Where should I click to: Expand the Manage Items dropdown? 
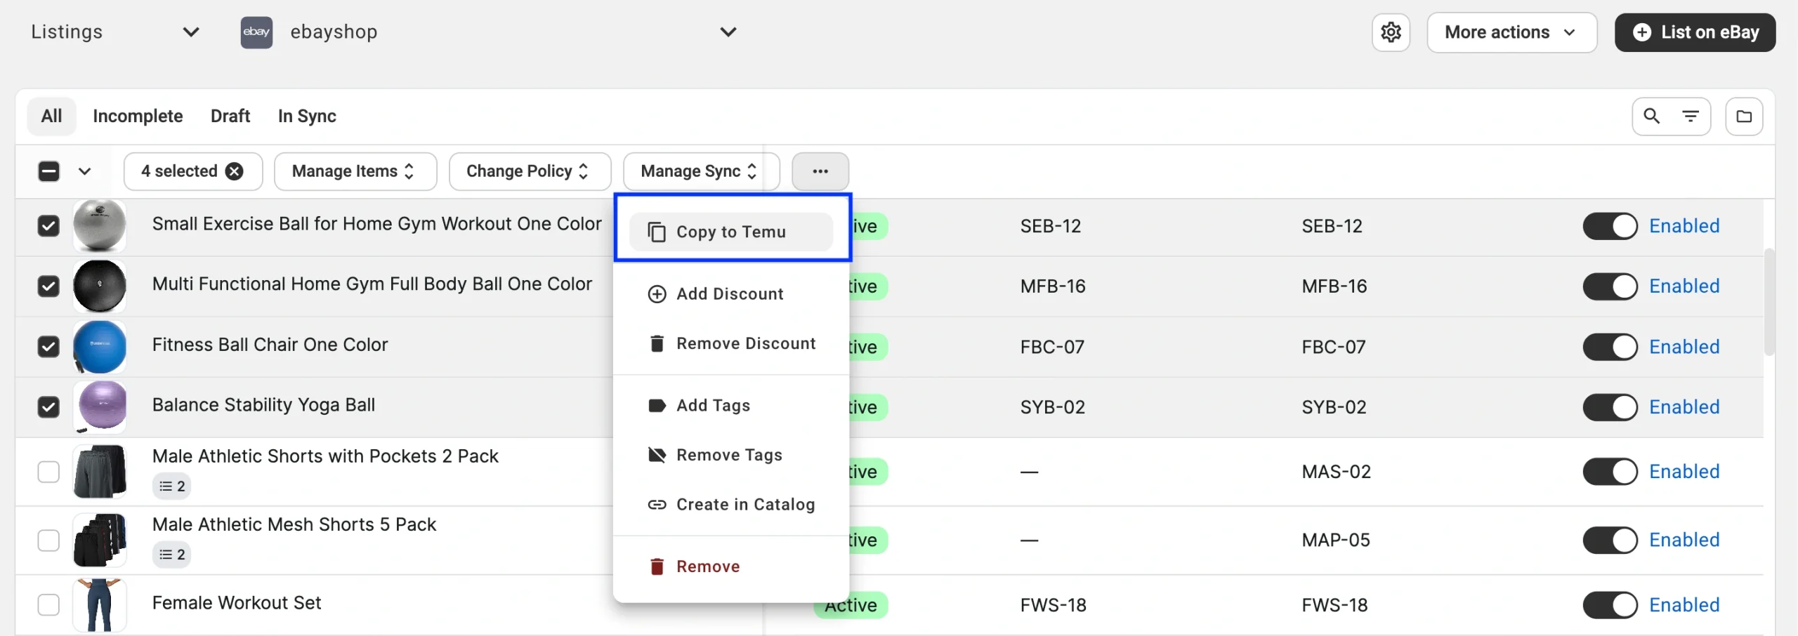coord(355,171)
